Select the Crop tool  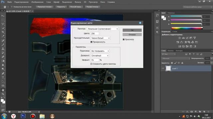3,32
